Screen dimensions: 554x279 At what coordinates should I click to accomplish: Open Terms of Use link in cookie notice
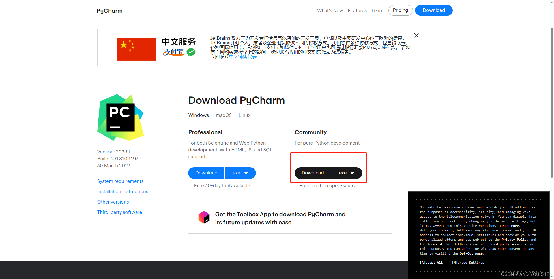pyautogui.click(x=439, y=244)
